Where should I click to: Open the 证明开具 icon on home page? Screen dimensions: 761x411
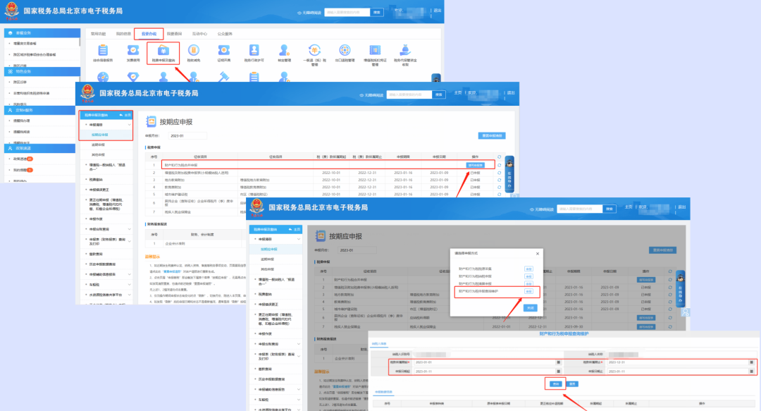click(224, 51)
